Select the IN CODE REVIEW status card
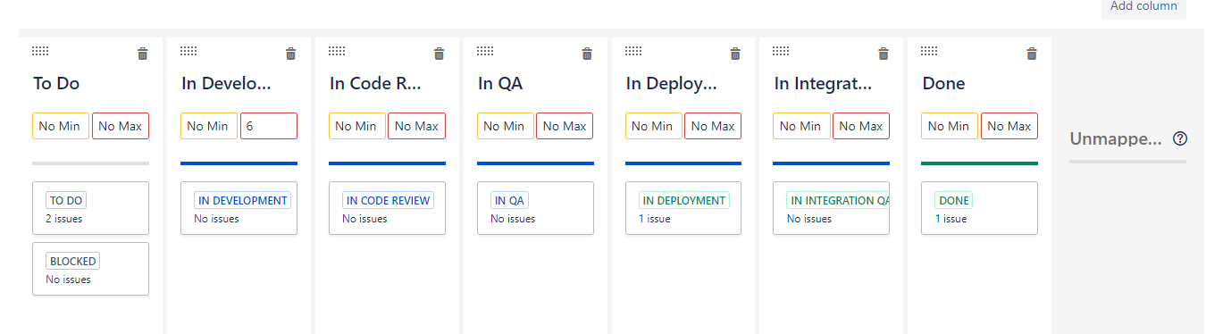This screenshot has width=1206, height=334. pos(387,208)
